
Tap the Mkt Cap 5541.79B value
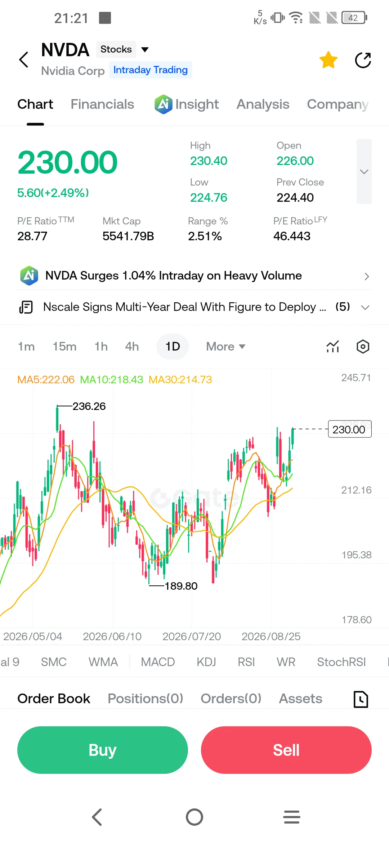pos(128,236)
